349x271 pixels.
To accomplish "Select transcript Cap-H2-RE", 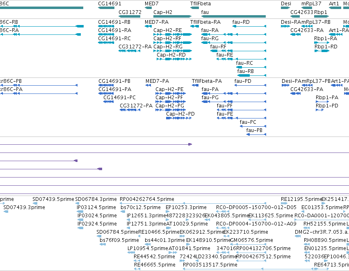I will [168, 30].
